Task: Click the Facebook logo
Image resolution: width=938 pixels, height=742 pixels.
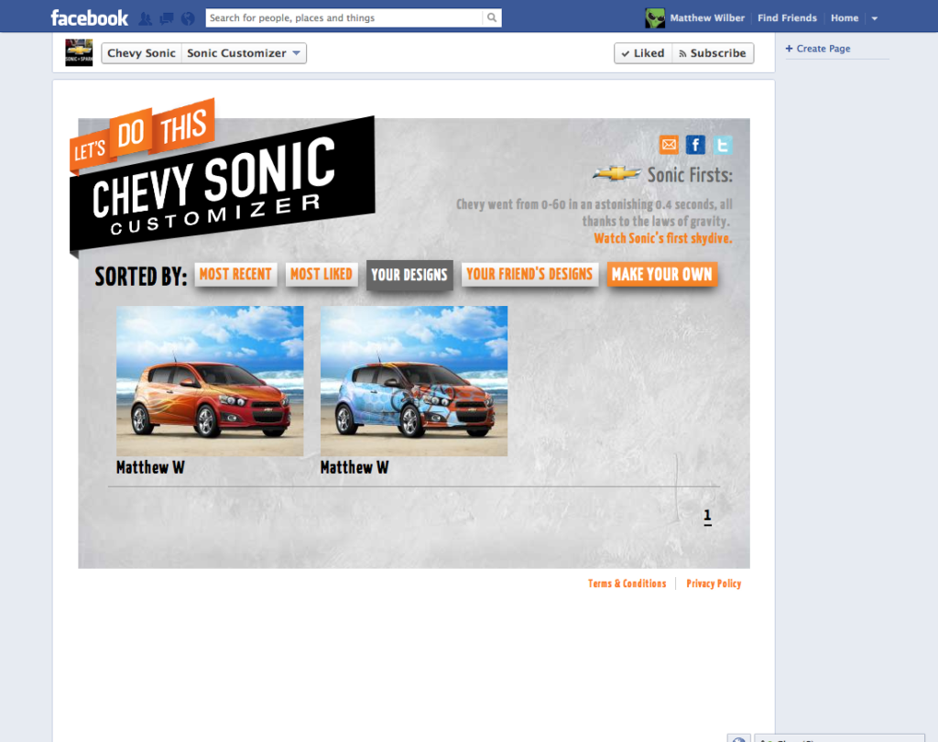Action: [89, 17]
